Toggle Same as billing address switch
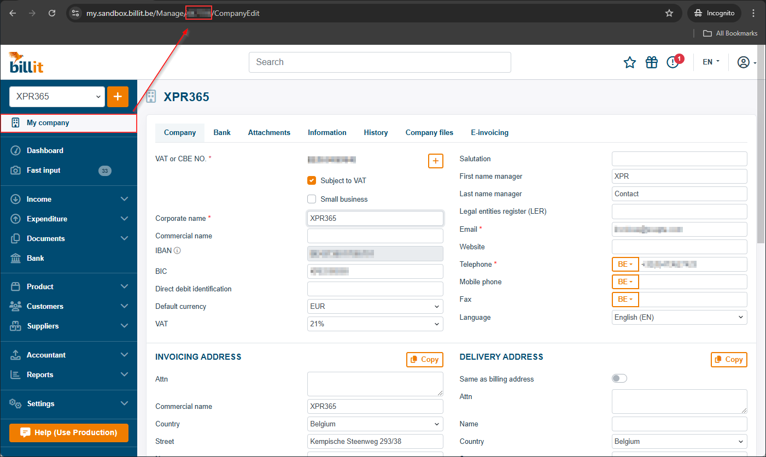This screenshot has width=766, height=457. point(619,379)
